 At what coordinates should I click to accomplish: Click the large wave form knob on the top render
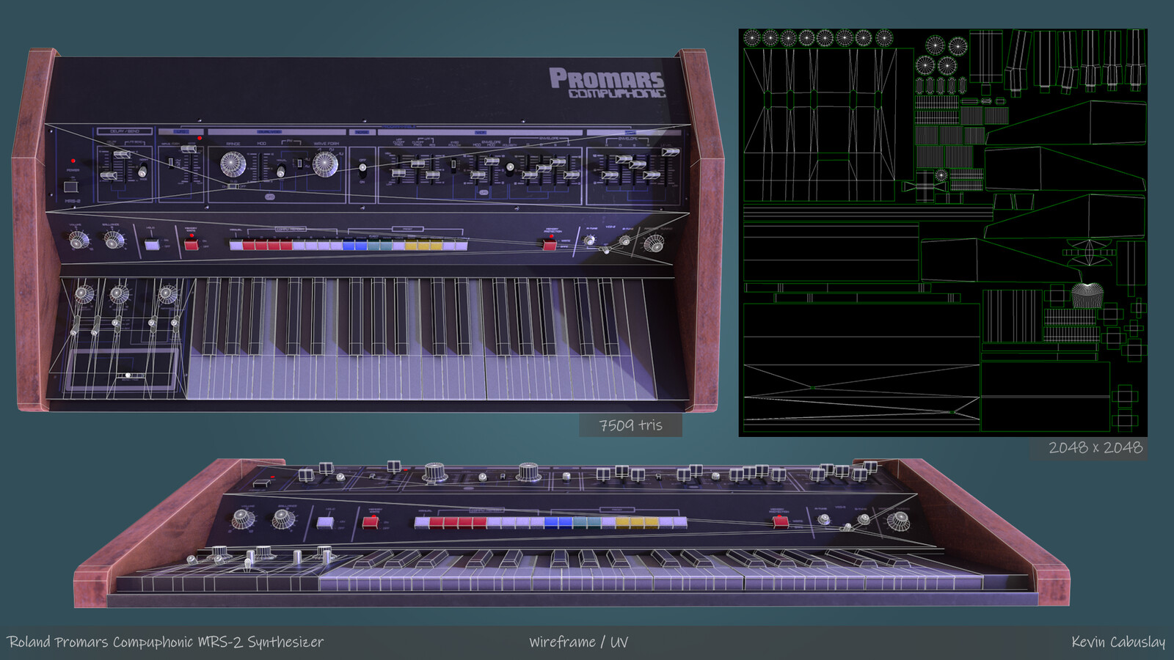click(325, 164)
